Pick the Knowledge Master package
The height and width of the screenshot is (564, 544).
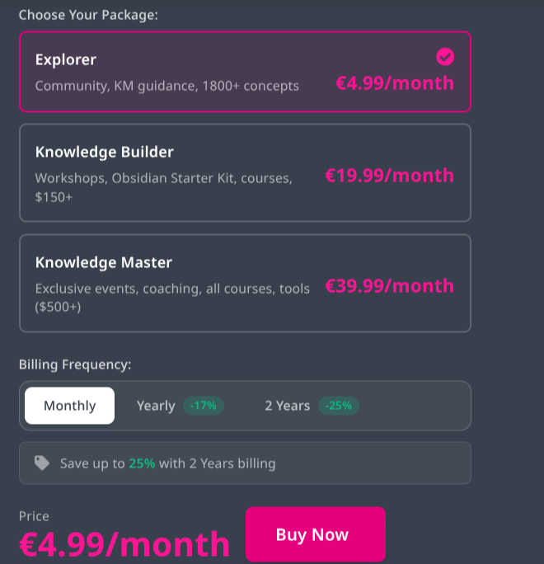[245, 283]
